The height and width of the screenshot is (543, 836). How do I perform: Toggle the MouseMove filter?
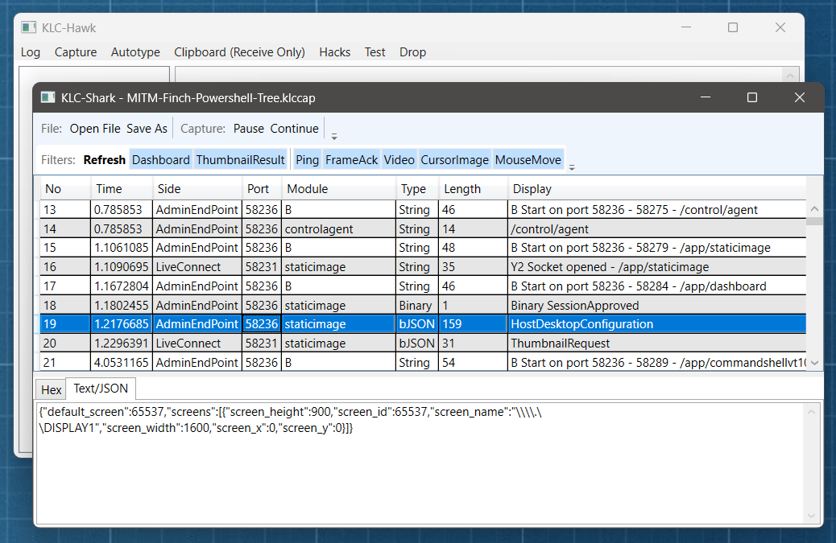tap(528, 160)
